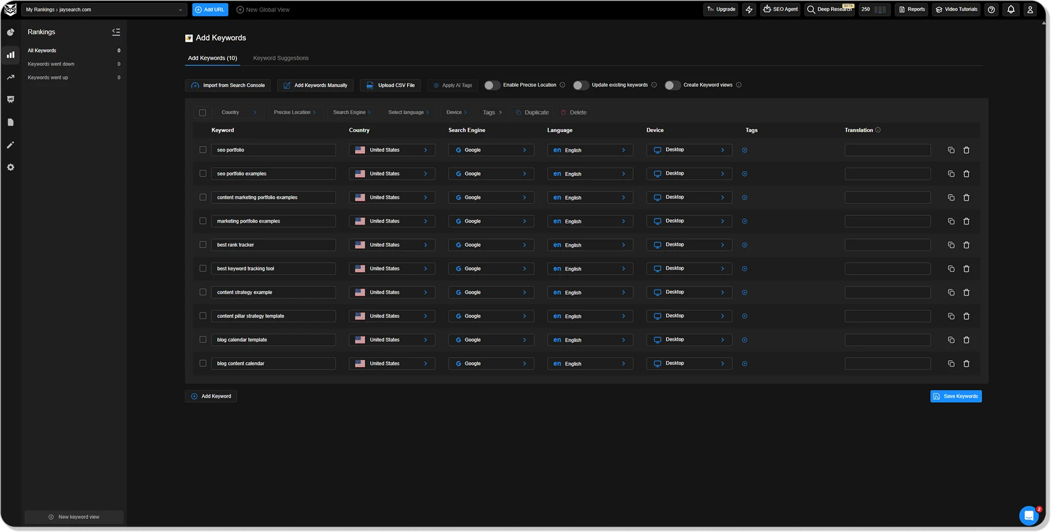
Task: Click the 'seo portfolio examples' keyword field
Action: 273,174
